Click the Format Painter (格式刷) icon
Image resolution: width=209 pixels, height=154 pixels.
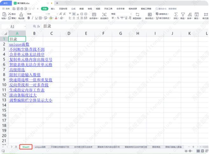[x=21, y=15]
